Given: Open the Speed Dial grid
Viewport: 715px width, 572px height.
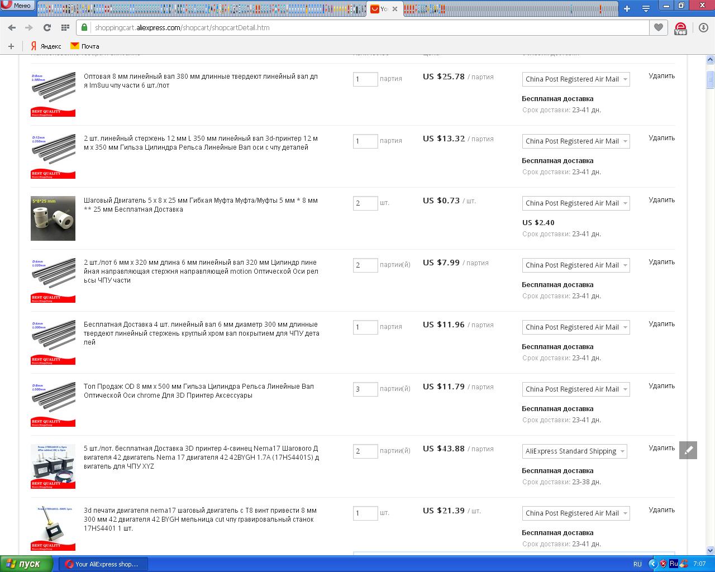Looking at the screenshot, I should (65, 27).
